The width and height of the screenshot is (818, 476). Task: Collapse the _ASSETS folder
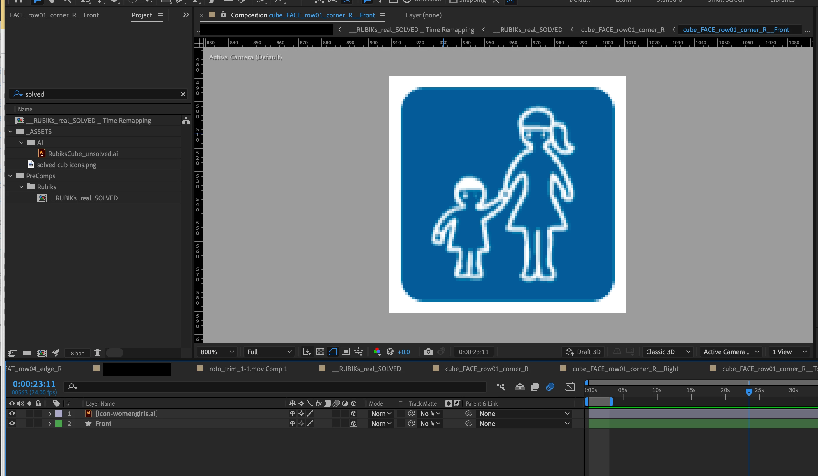10,132
